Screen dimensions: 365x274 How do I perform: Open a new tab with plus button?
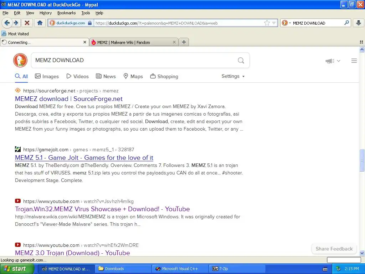point(184,42)
